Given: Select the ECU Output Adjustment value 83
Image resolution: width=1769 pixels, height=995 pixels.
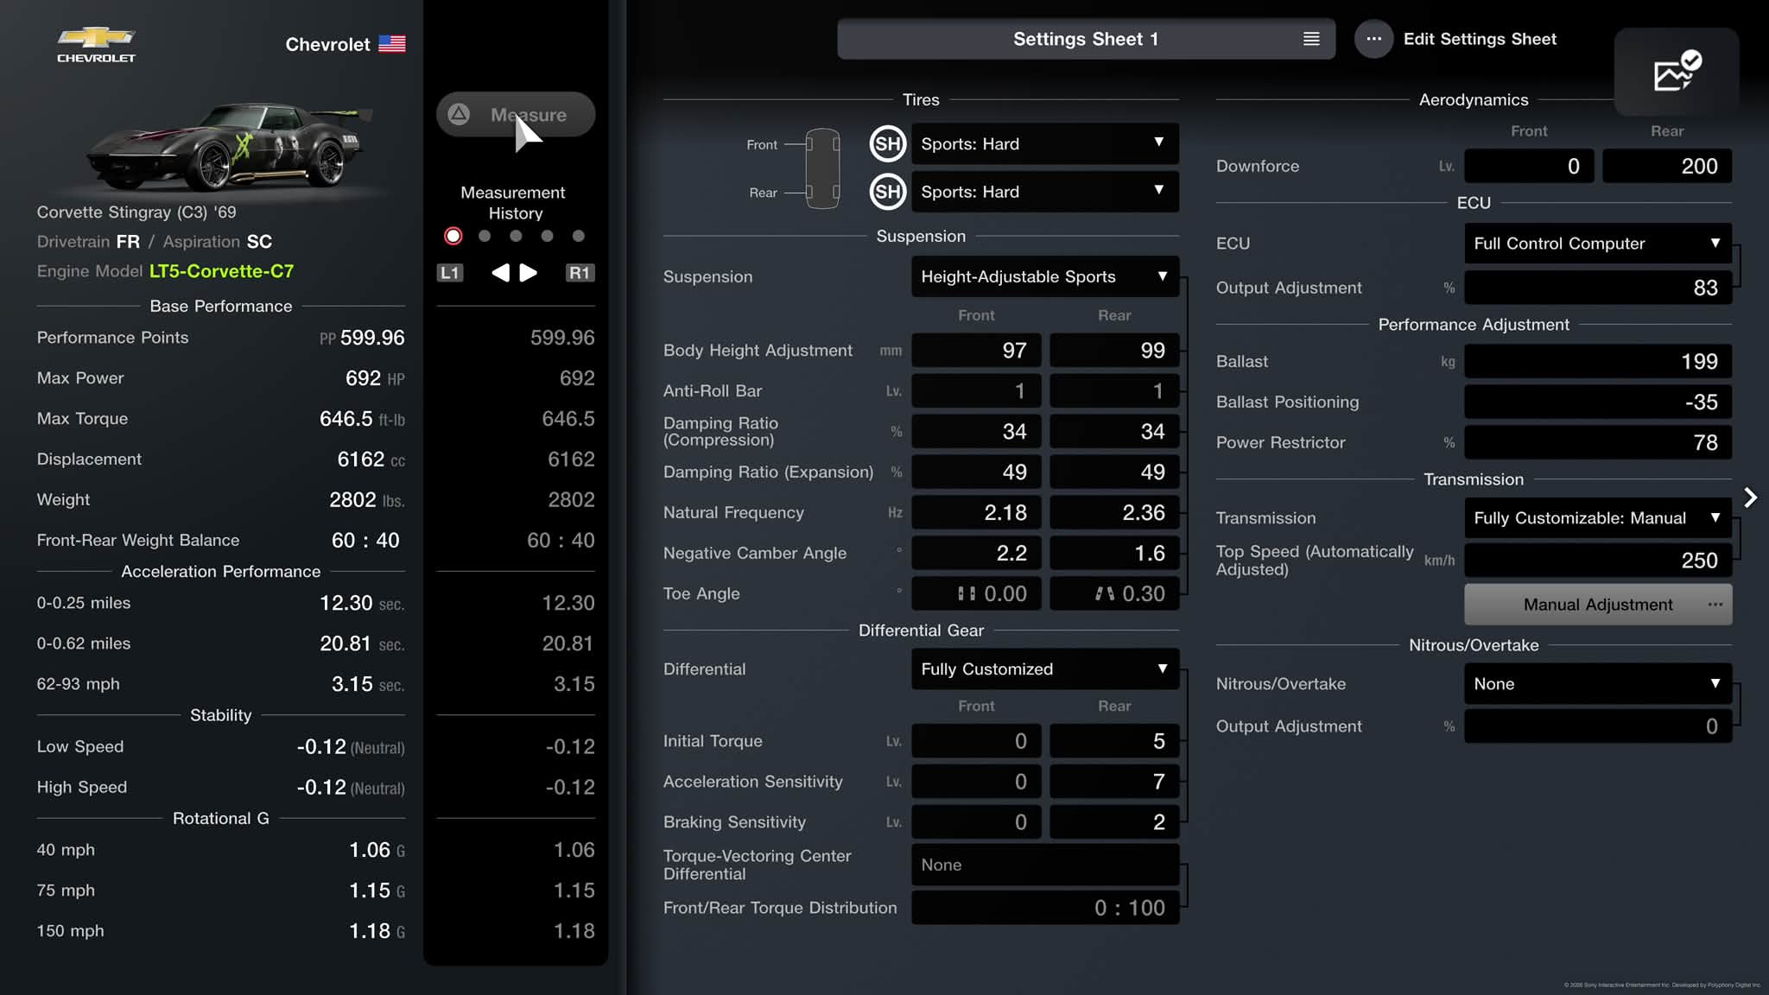Looking at the screenshot, I should (x=1598, y=288).
